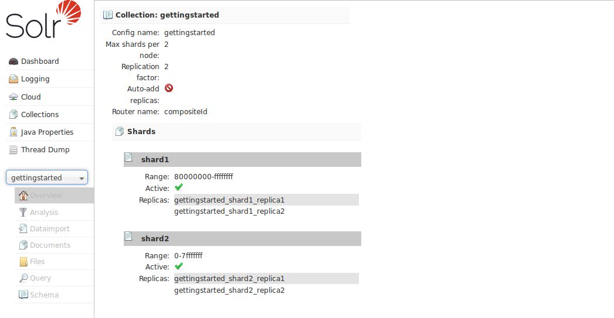Select the gettingstarted_shard1_replica1 replica
Image resolution: width=614 pixels, height=318 pixels.
[x=229, y=200]
